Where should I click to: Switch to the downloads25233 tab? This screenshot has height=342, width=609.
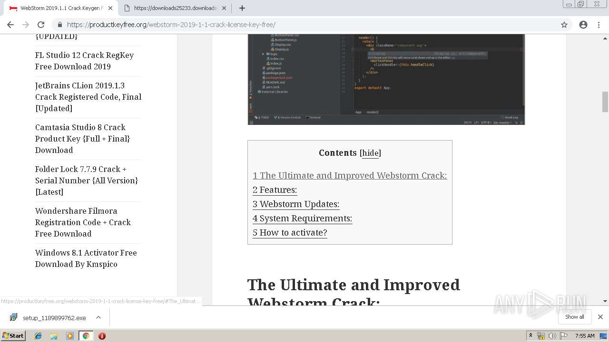click(x=174, y=8)
